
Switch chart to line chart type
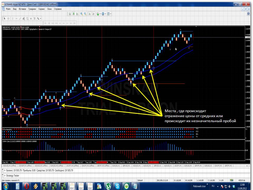click(x=77, y=14)
